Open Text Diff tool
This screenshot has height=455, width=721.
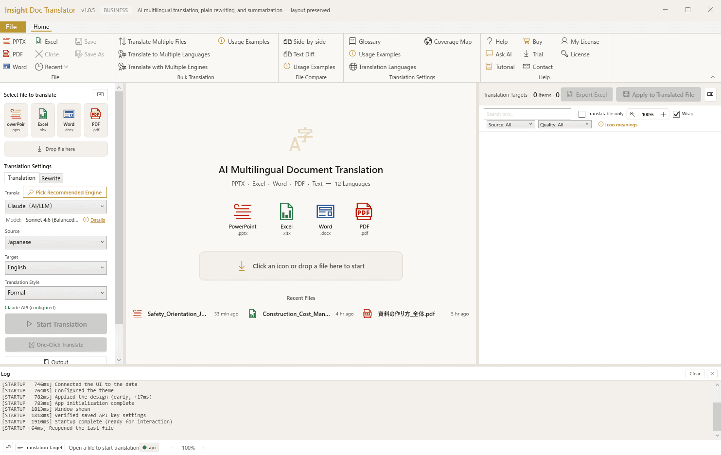click(x=299, y=54)
